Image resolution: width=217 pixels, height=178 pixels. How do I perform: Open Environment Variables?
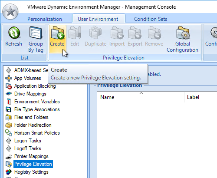(x=37, y=102)
